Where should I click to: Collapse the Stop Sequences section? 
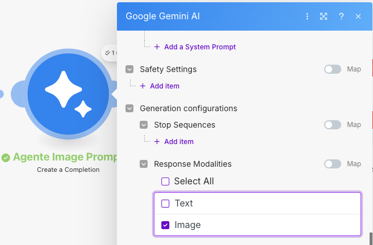[144, 125]
